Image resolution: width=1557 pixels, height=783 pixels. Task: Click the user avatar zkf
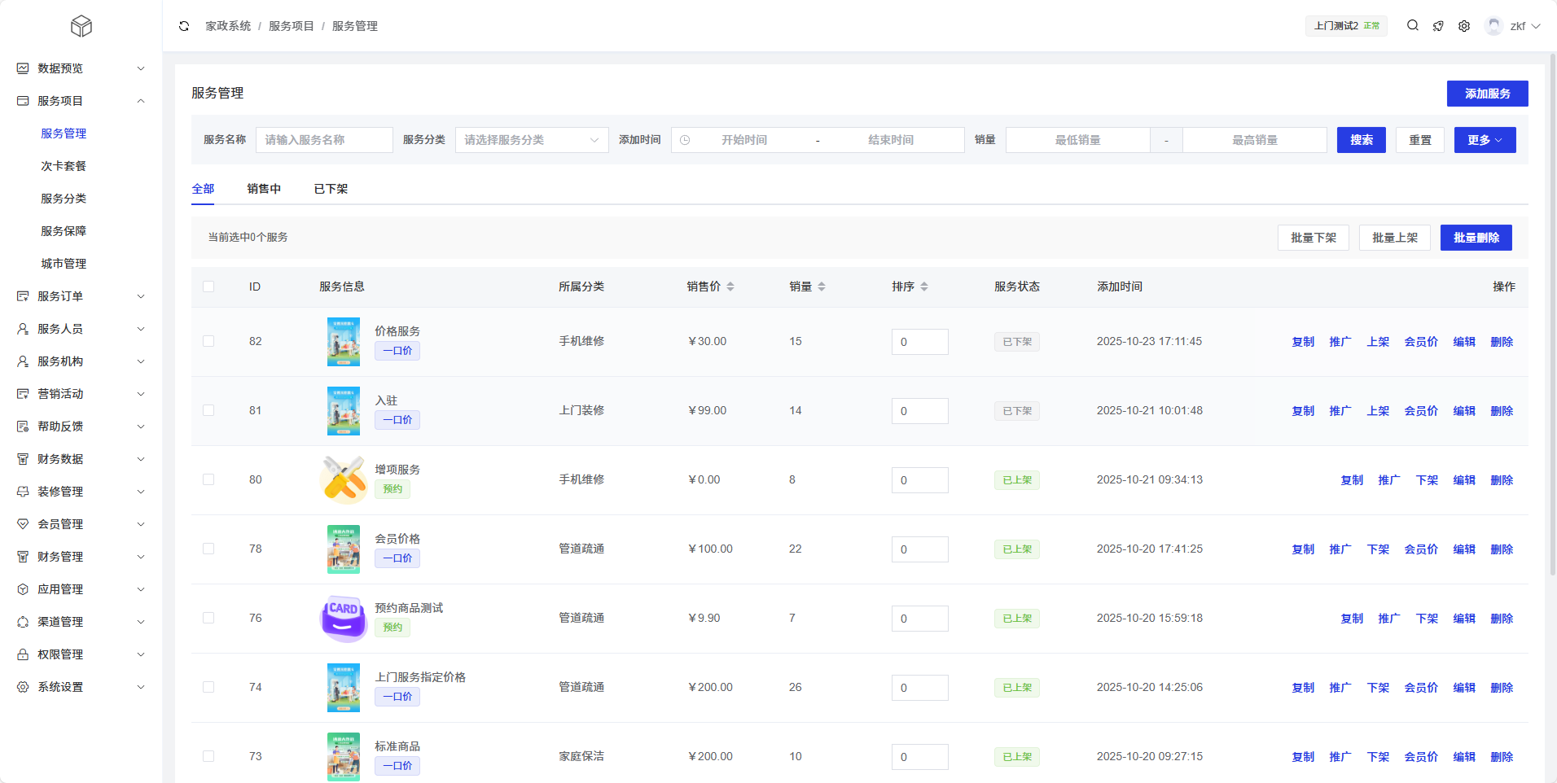1493,26
